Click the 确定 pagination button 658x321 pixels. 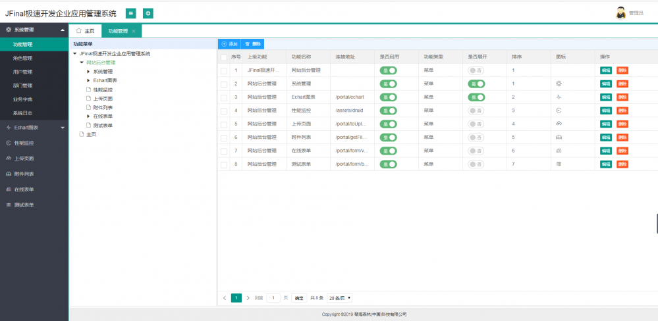(x=299, y=298)
